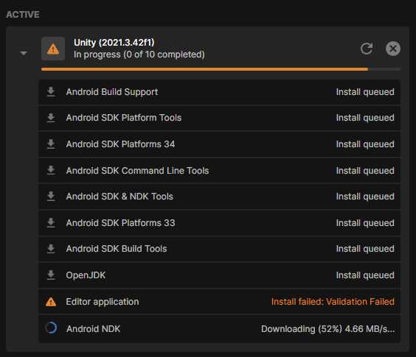Click the download icon for Android SDK Command Line Tools

[51, 170]
